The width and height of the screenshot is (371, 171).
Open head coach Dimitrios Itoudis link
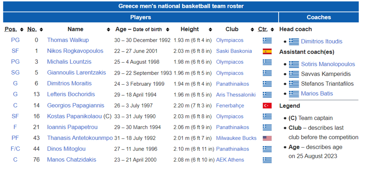(x=321, y=42)
